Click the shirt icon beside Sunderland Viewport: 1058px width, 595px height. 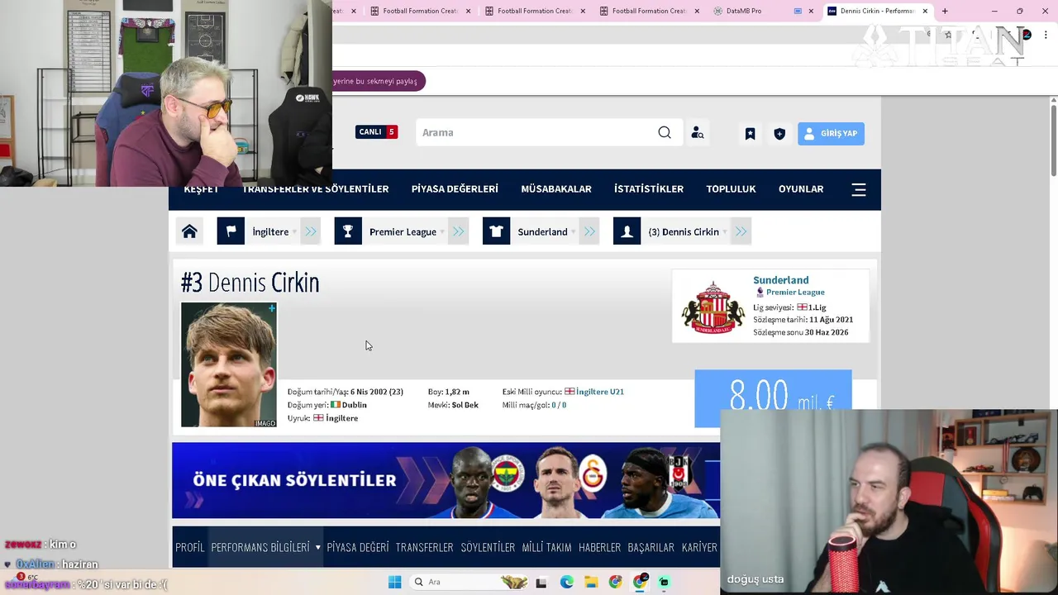tap(496, 231)
